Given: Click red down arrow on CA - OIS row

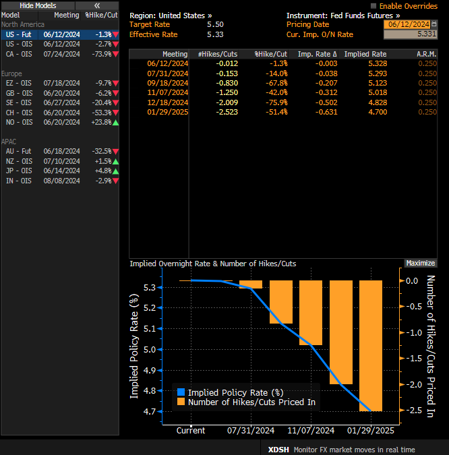Looking at the screenshot, I should pyautogui.click(x=115, y=53).
